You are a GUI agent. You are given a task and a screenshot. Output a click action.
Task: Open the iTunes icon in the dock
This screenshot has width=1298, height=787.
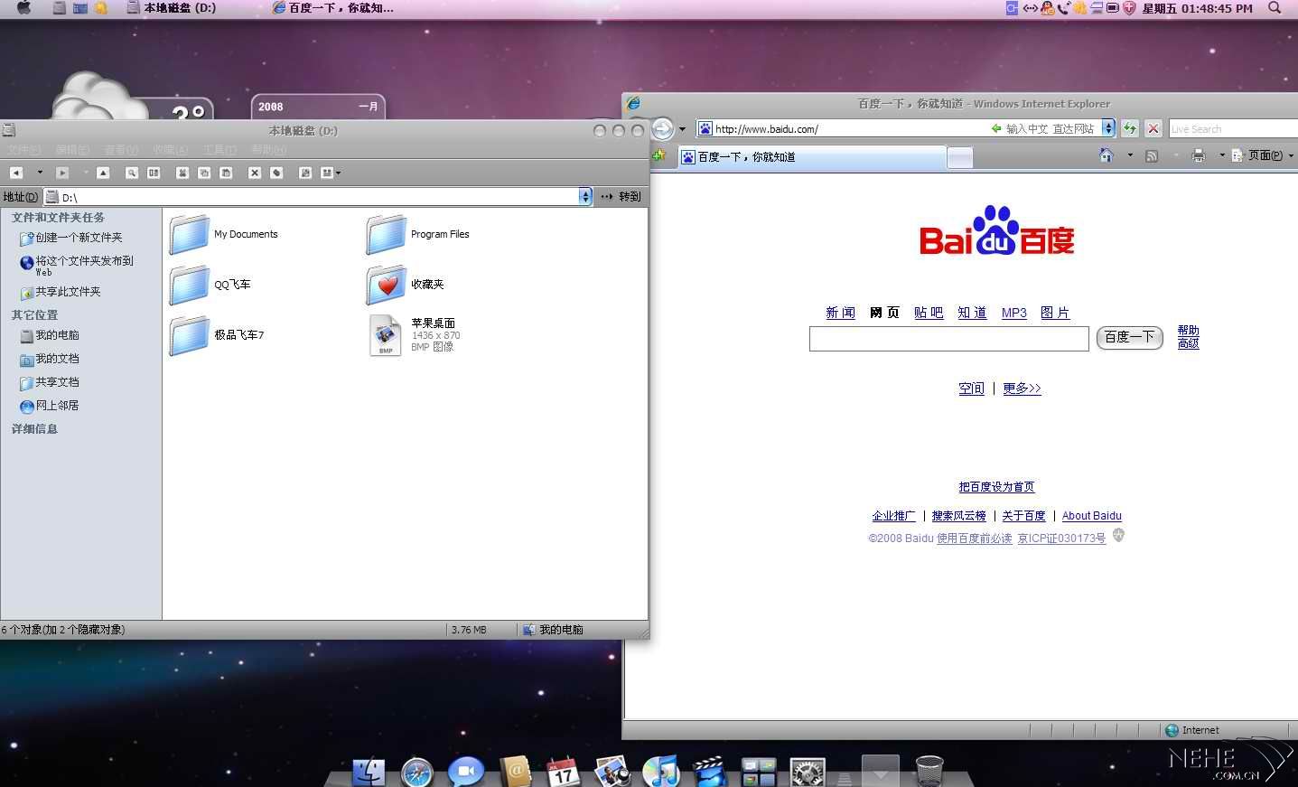click(661, 772)
